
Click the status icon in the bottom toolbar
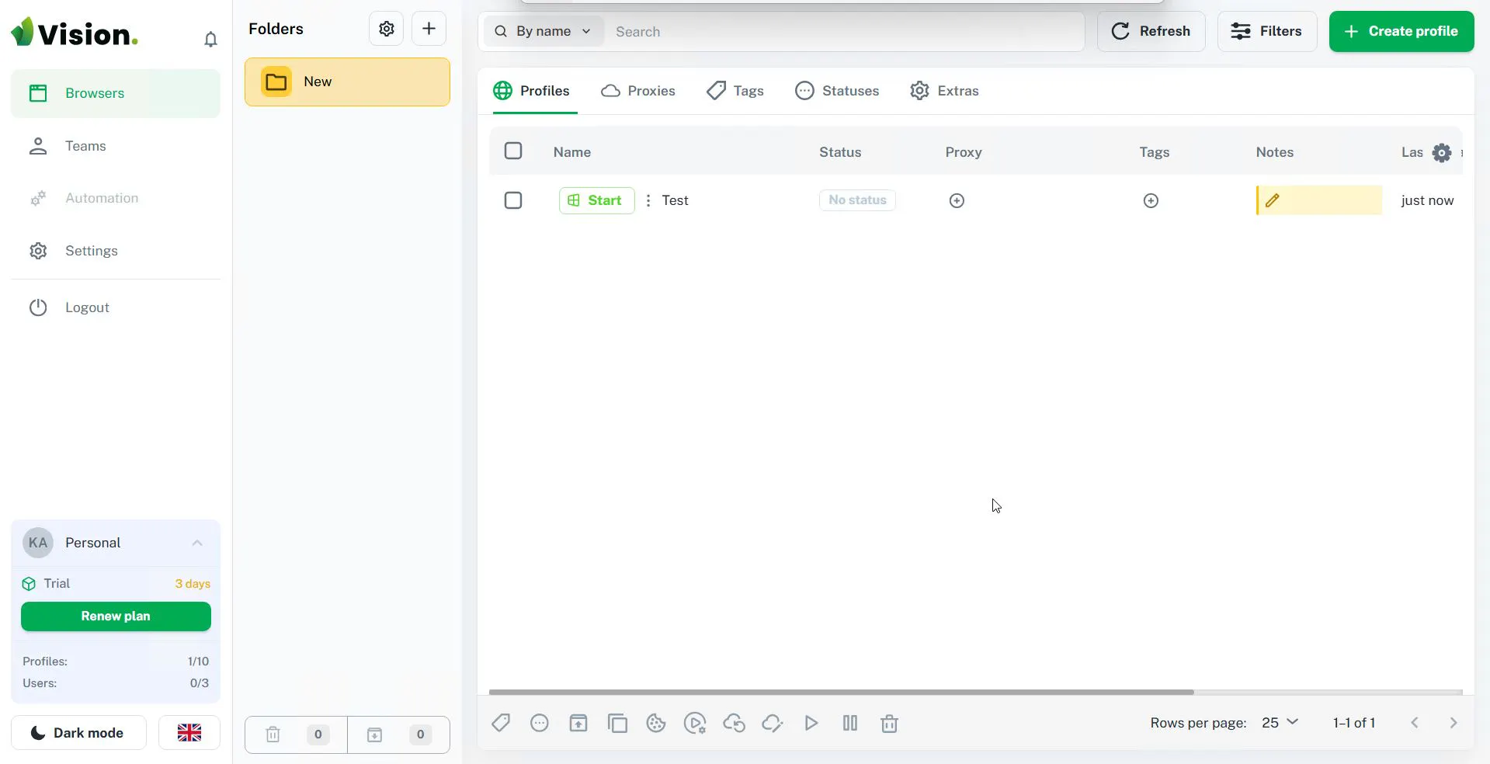540,723
